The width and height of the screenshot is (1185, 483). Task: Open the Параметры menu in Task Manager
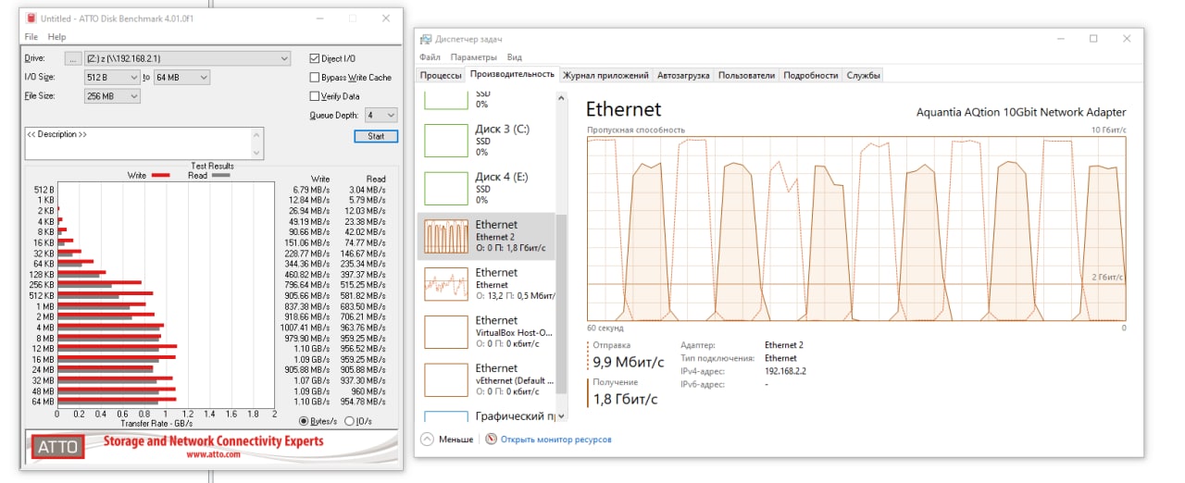[474, 57]
